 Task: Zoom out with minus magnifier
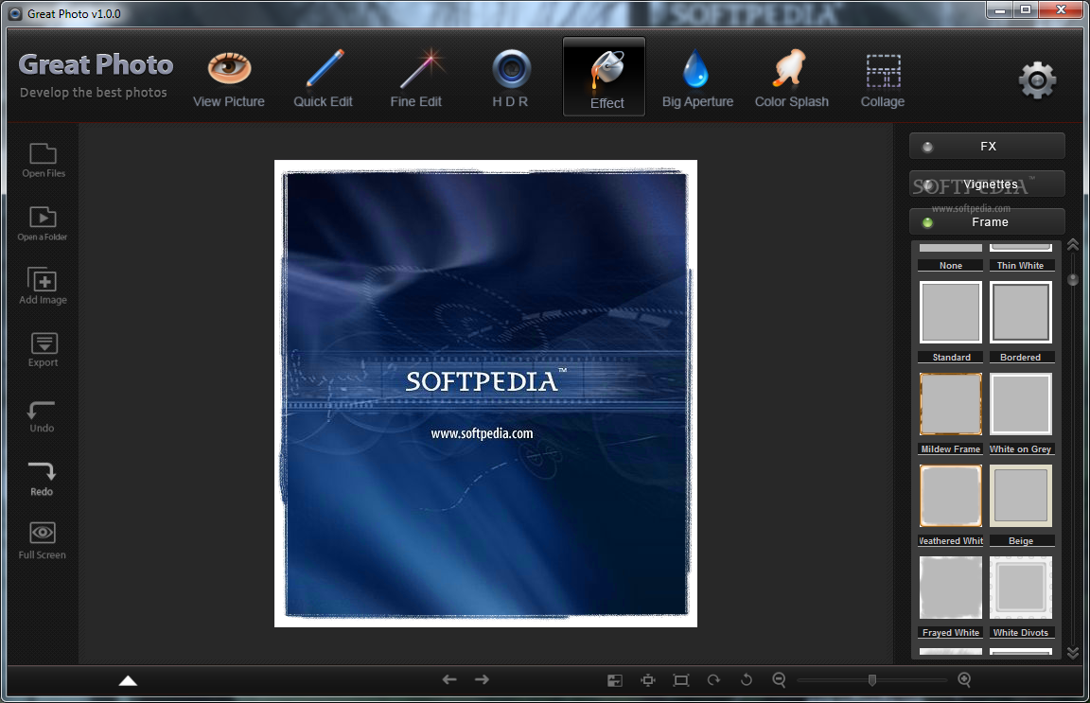(x=780, y=680)
